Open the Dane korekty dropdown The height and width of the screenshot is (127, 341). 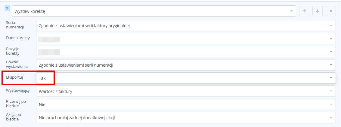pyautogui.click(x=186, y=39)
